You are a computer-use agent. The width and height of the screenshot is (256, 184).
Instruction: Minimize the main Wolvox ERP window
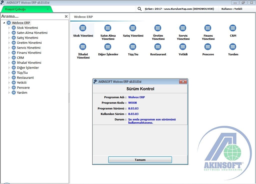235,2
